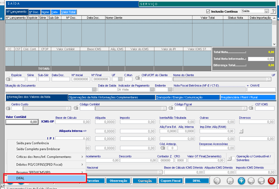Choose Saída Completo para Emblocar entry
The width and height of the screenshot is (279, 189).
(38, 149)
